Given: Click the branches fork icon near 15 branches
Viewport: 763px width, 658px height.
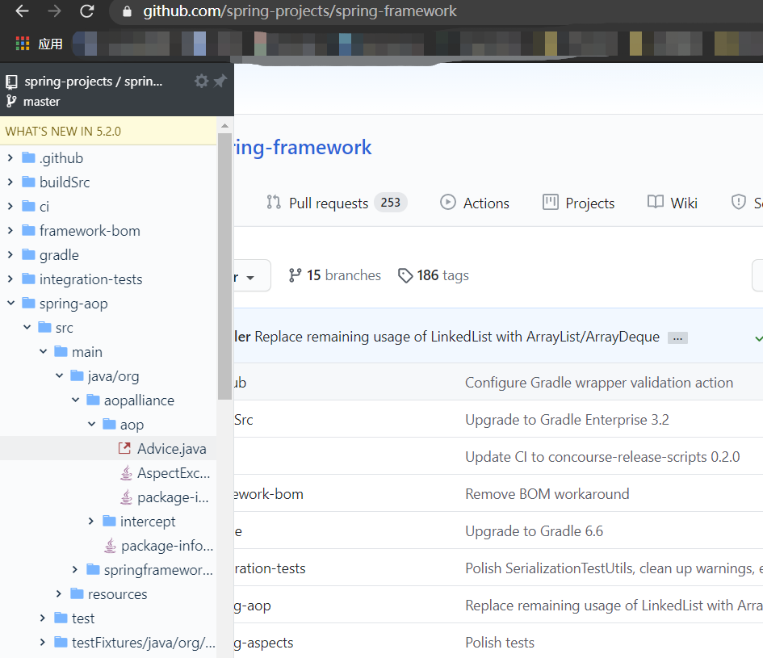Looking at the screenshot, I should (295, 275).
